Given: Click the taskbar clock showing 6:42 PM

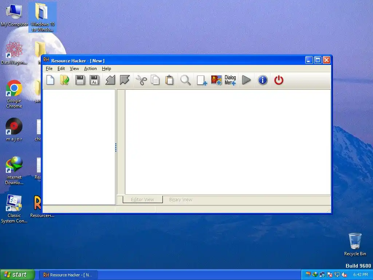Looking at the screenshot, I should click(361, 275).
